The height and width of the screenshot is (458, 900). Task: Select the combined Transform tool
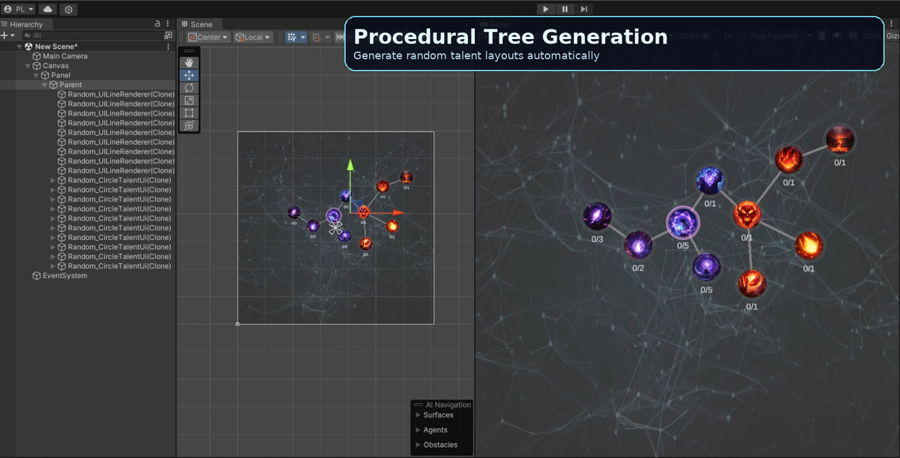coord(189,126)
